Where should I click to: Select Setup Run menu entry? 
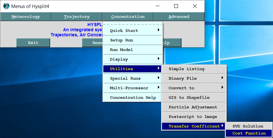click(x=132, y=40)
